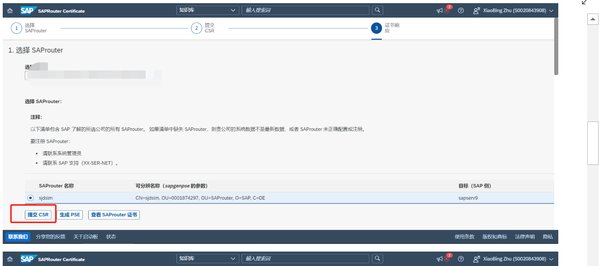Click the notification badge showing 7
Screen dimensions: 599x266
tap(448, 6)
